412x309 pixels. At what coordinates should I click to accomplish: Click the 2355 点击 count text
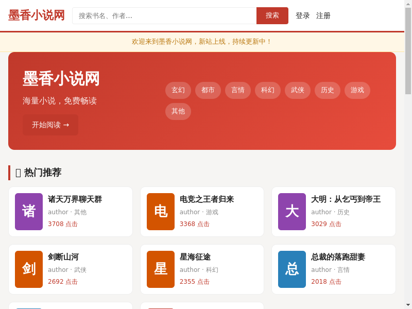(195, 282)
